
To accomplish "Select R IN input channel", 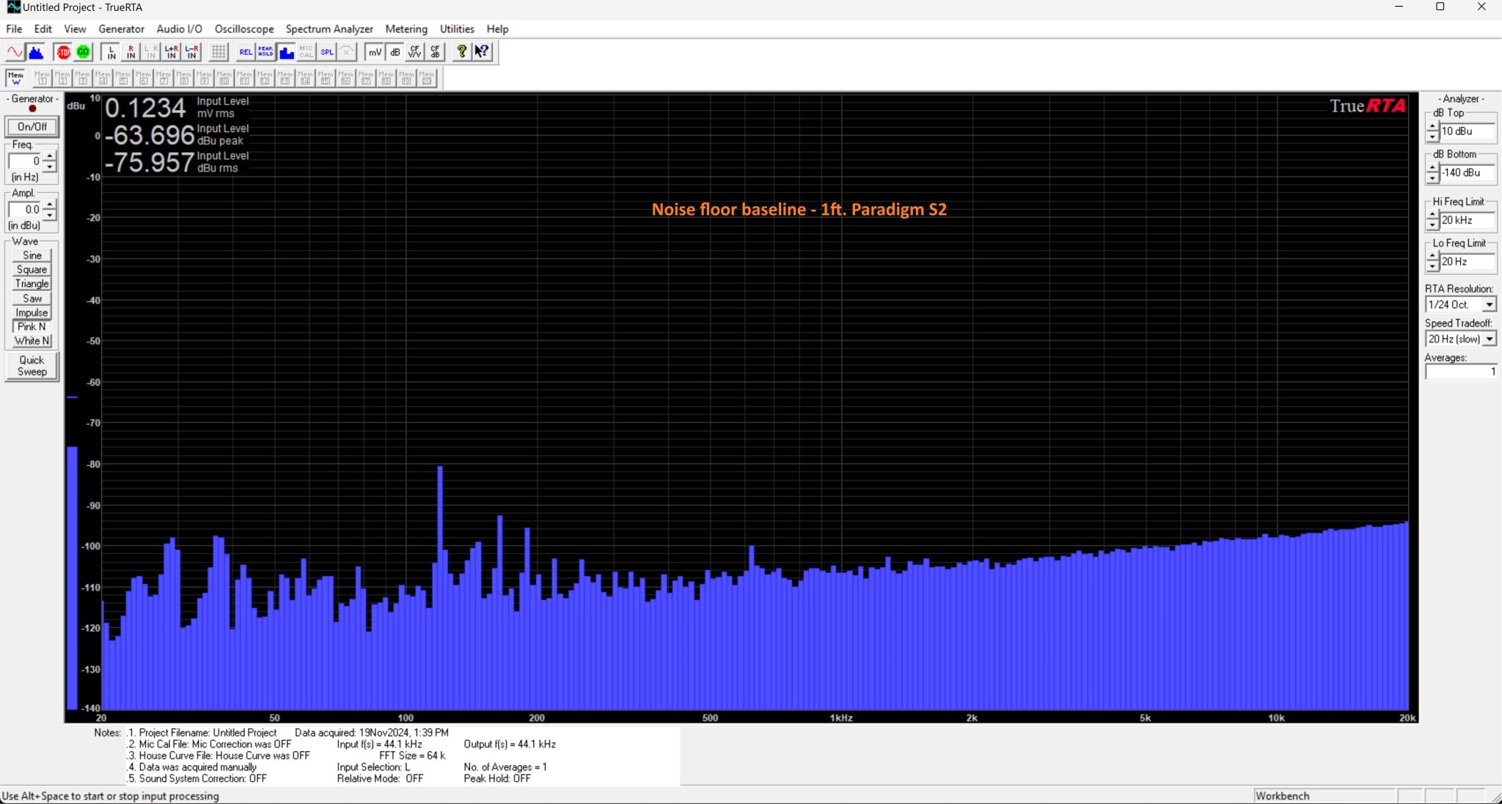I will (131, 52).
